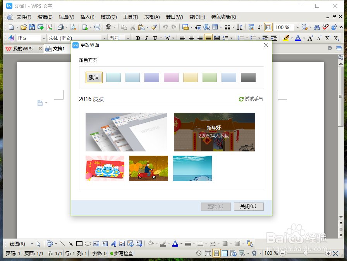Click the 关闭(C) button in dialog
The image size is (347, 261).
click(x=249, y=206)
